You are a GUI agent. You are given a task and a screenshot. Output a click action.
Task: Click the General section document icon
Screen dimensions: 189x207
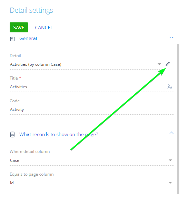pos(12,39)
